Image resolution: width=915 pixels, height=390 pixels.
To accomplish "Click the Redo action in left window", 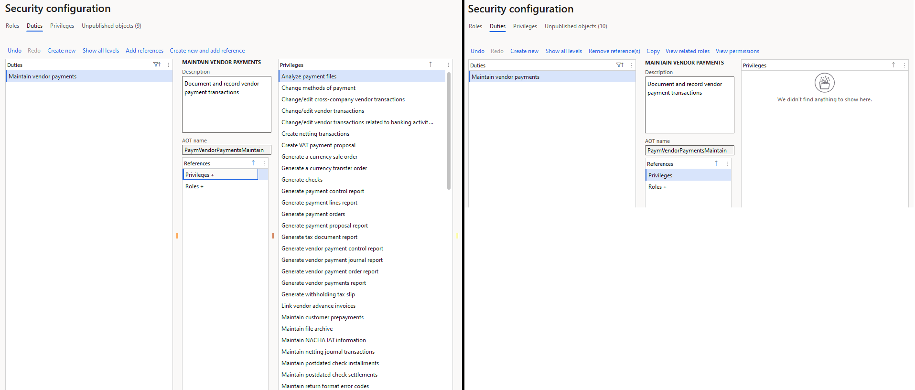I will (34, 51).
